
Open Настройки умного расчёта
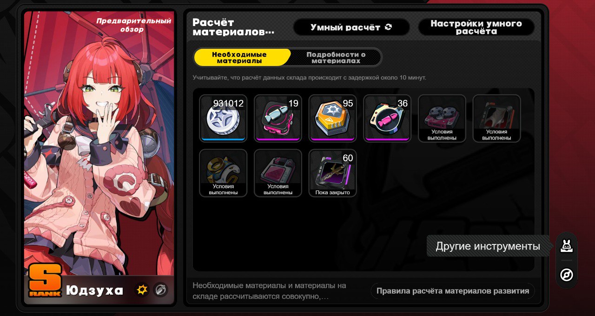476,27
